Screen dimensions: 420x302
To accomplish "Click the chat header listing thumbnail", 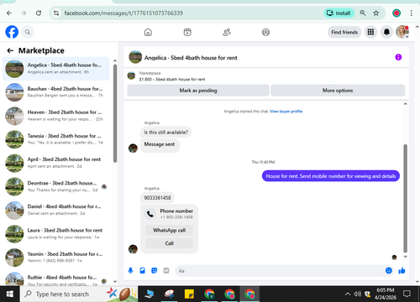I will tap(135, 57).
